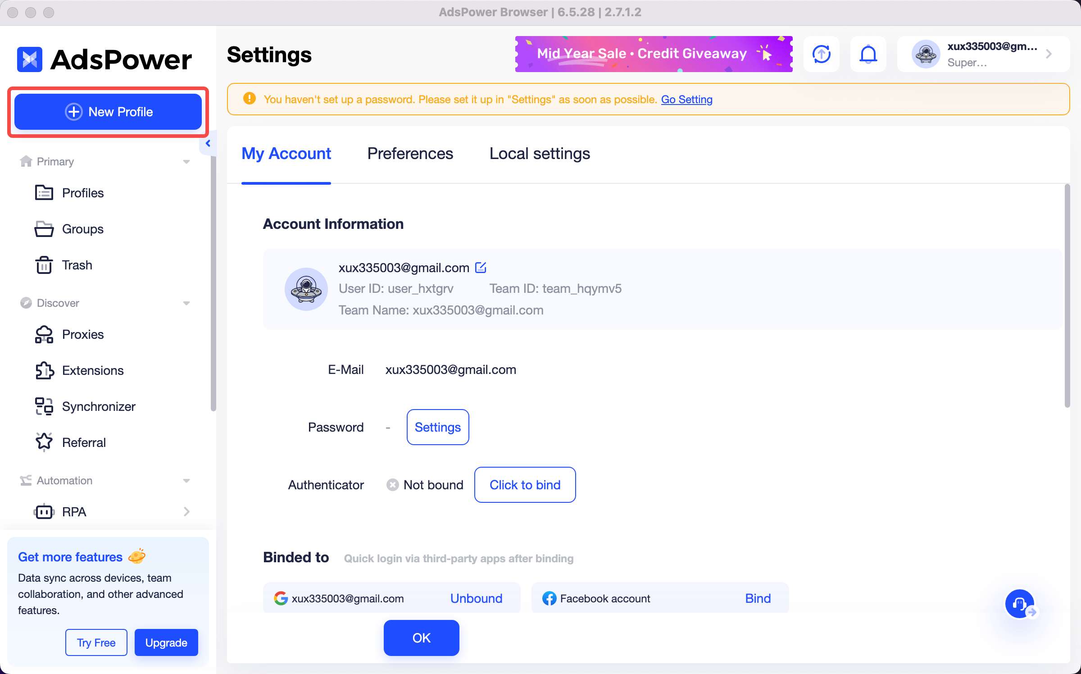Image resolution: width=1081 pixels, height=674 pixels.
Task: Open the notifications bell
Action: [868, 54]
